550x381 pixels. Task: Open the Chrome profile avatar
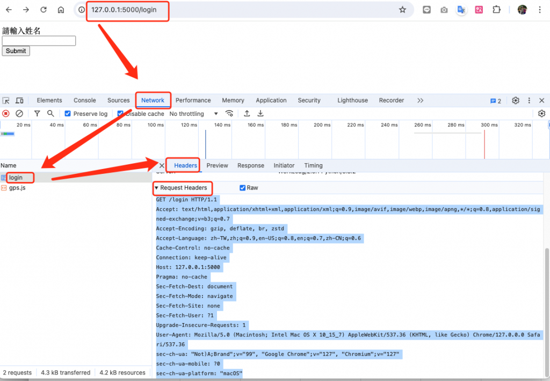[522, 10]
